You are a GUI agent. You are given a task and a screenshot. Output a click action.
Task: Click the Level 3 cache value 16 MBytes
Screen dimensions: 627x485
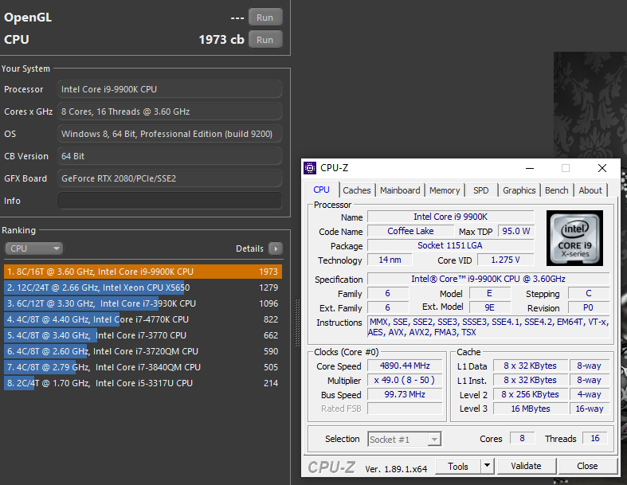pos(531,409)
